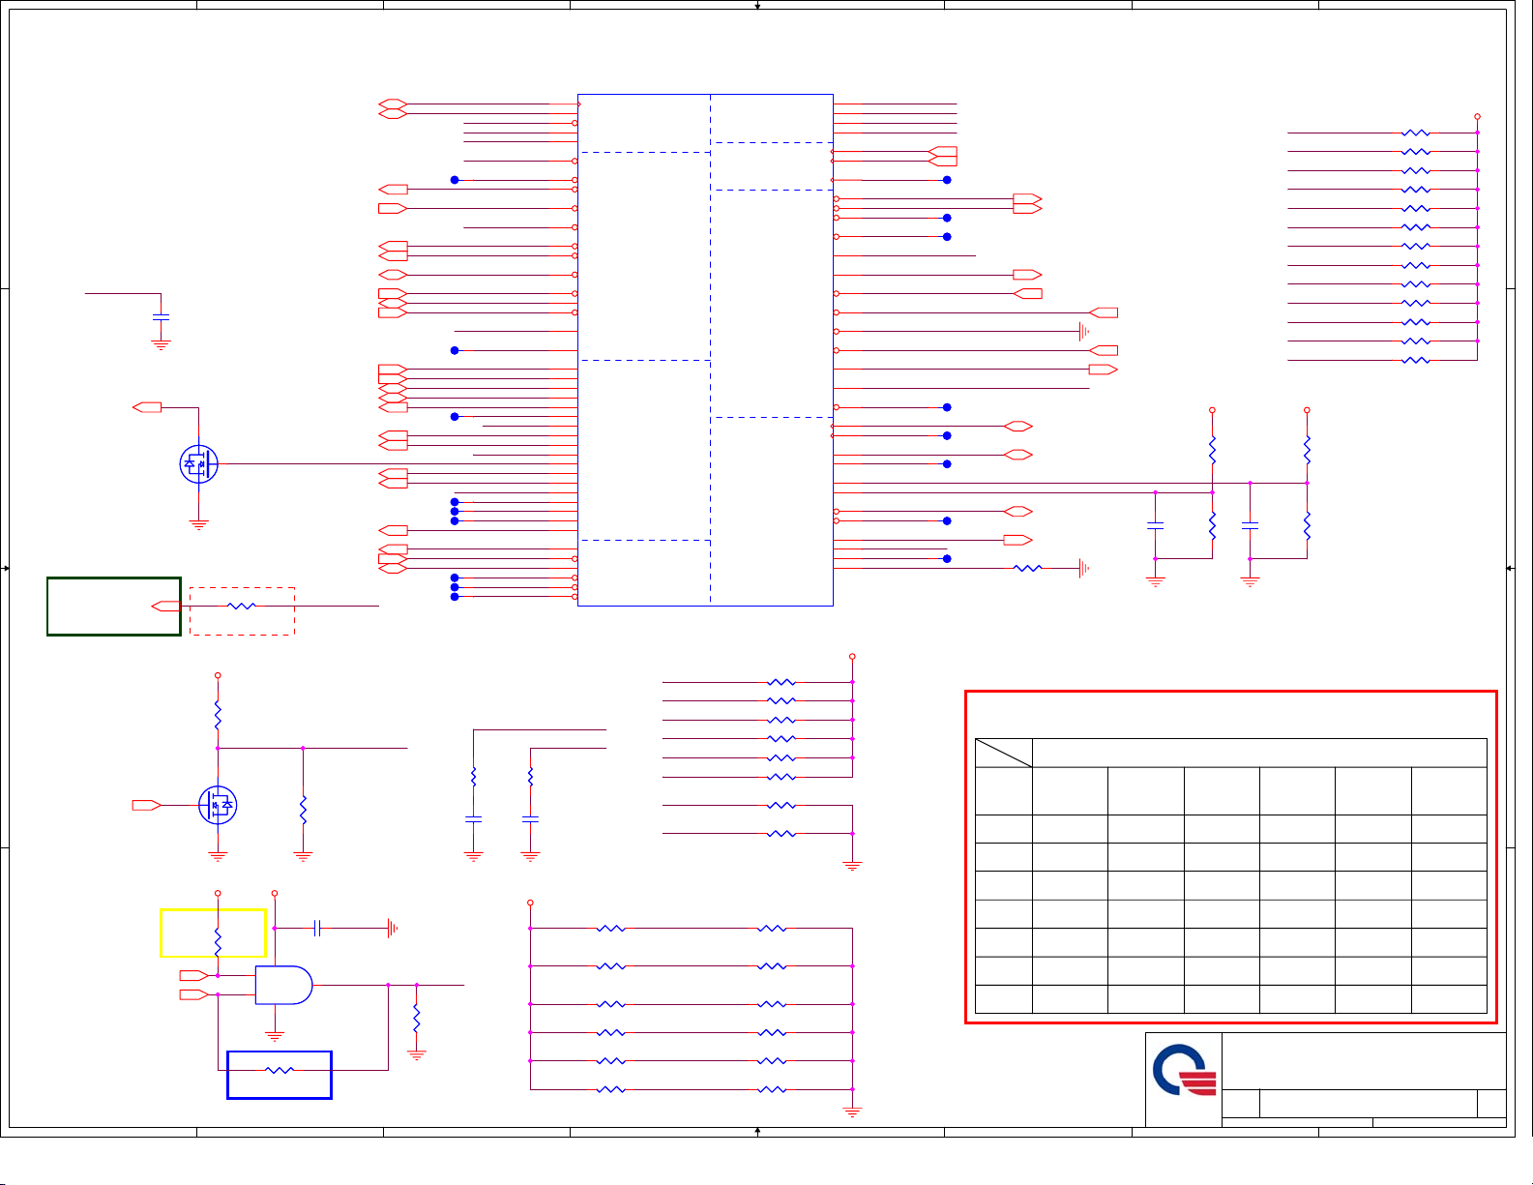Click the diagonal-split header cell of the table

pyautogui.click(x=1004, y=753)
